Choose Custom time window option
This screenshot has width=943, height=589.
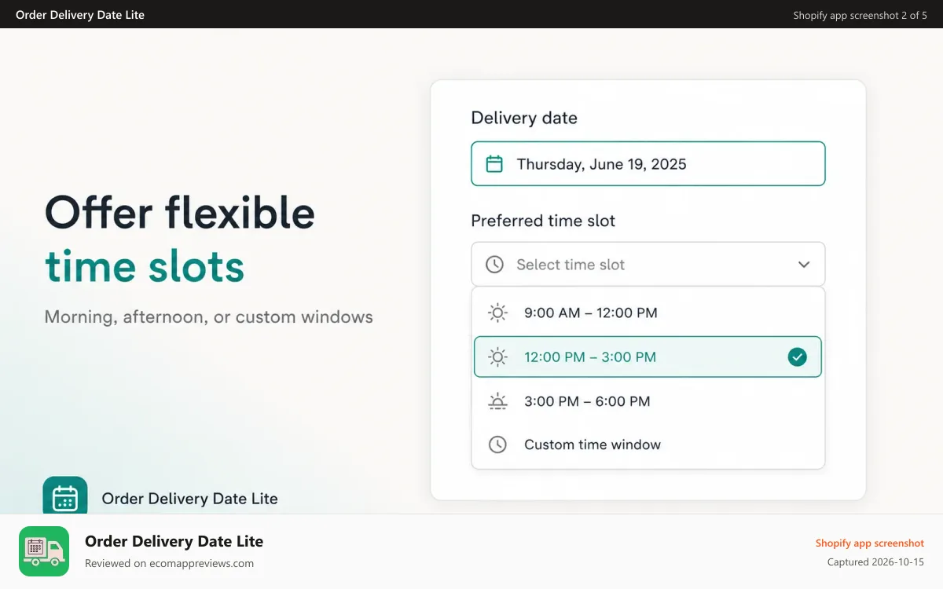point(648,444)
